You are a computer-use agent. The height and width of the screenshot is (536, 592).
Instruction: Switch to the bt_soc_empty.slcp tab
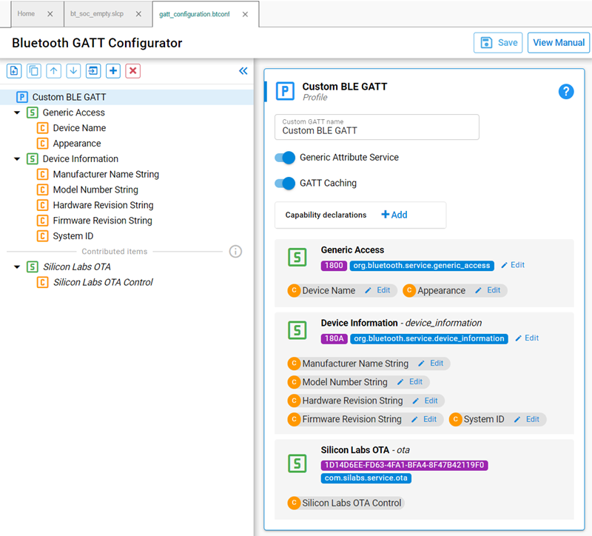point(96,14)
